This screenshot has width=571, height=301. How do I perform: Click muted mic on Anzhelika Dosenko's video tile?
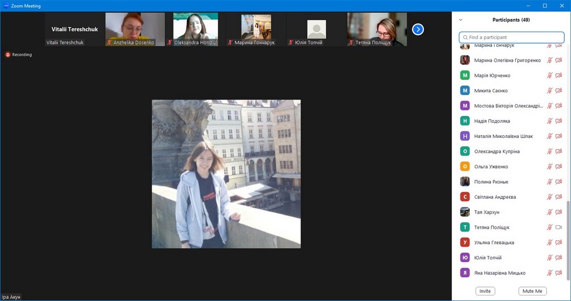[x=109, y=42]
